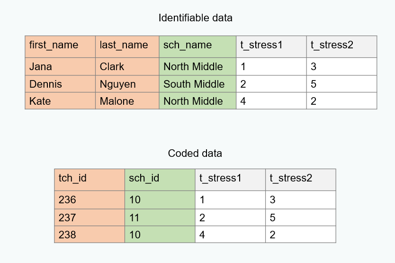Image resolution: width=395 pixels, height=263 pixels.
Task: Select t_stress1 header in the coded table
Action: coord(230,179)
